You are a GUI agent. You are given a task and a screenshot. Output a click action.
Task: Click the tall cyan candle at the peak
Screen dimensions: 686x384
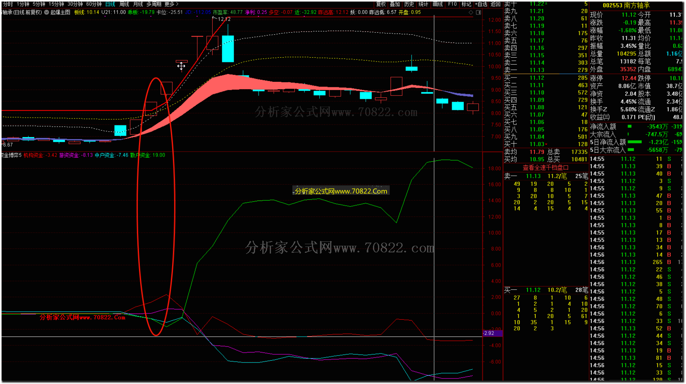tap(228, 49)
